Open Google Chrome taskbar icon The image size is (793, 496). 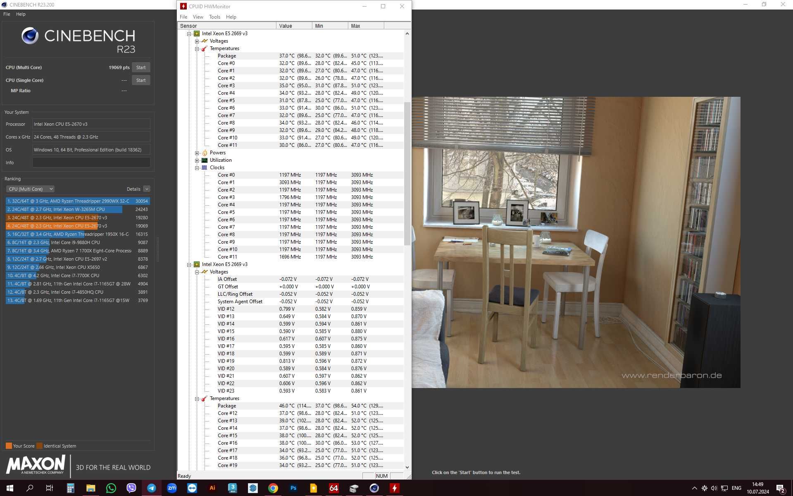click(273, 488)
